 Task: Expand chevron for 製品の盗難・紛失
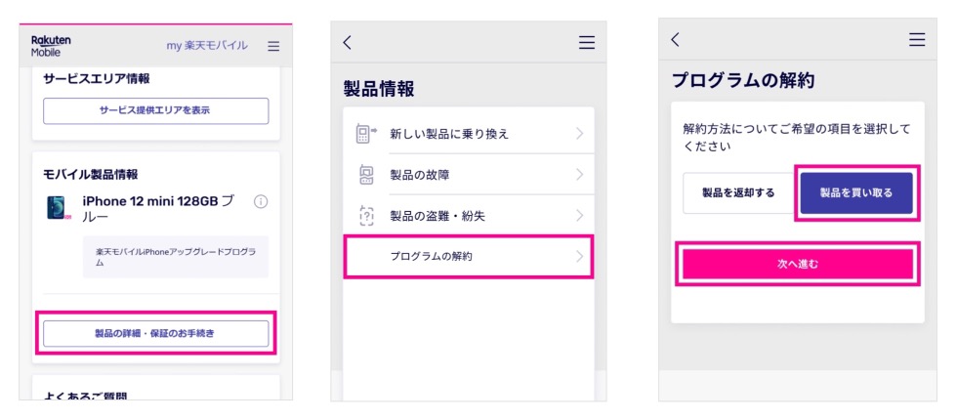coord(579,216)
